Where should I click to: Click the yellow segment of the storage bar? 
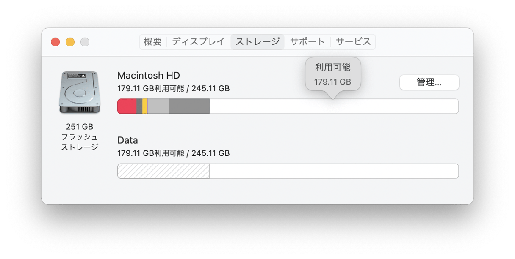144,106
